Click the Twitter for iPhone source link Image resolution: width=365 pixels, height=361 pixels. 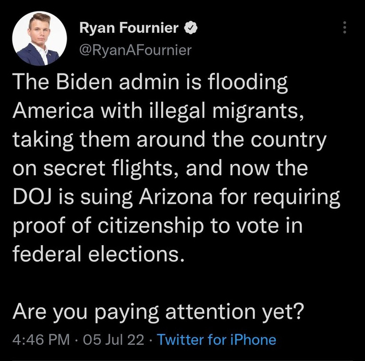(x=216, y=340)
